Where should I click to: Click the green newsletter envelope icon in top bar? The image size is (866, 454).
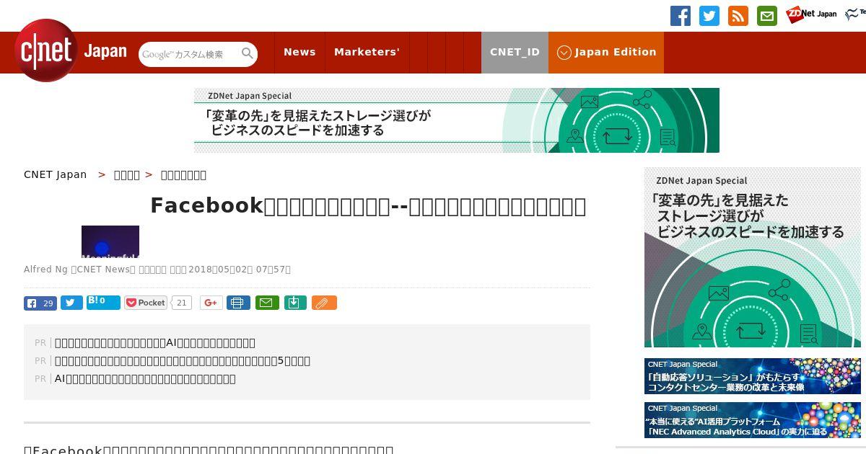click(767, 16)
